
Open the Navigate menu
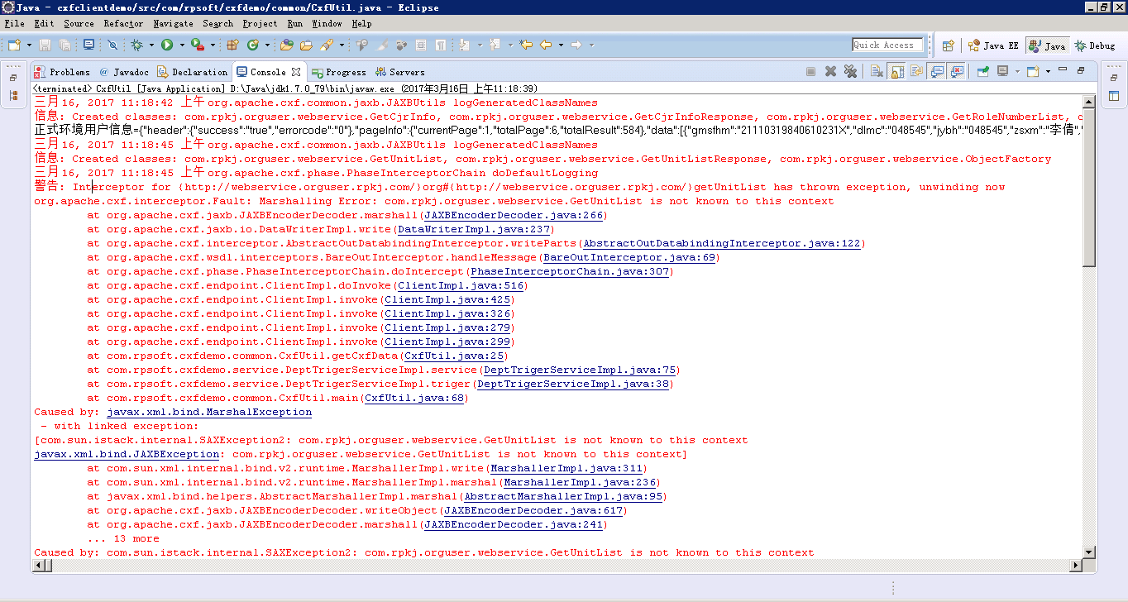[173, 24]
